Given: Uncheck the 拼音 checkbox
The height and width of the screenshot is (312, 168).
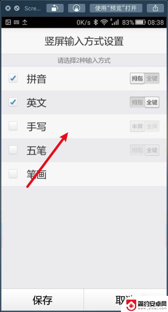Looking at the screenshot, I should (13, 78).
